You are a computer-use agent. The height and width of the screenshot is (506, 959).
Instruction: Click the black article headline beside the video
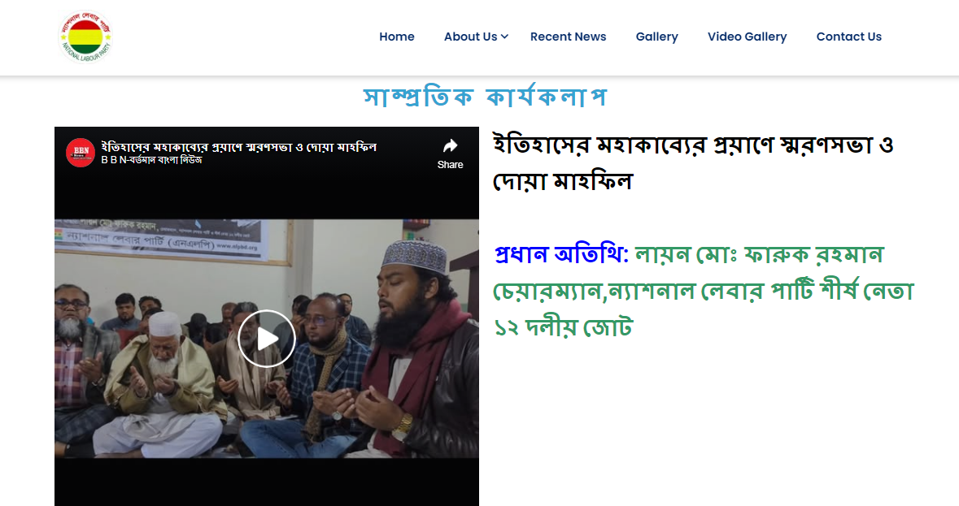[x=694, y=163]
